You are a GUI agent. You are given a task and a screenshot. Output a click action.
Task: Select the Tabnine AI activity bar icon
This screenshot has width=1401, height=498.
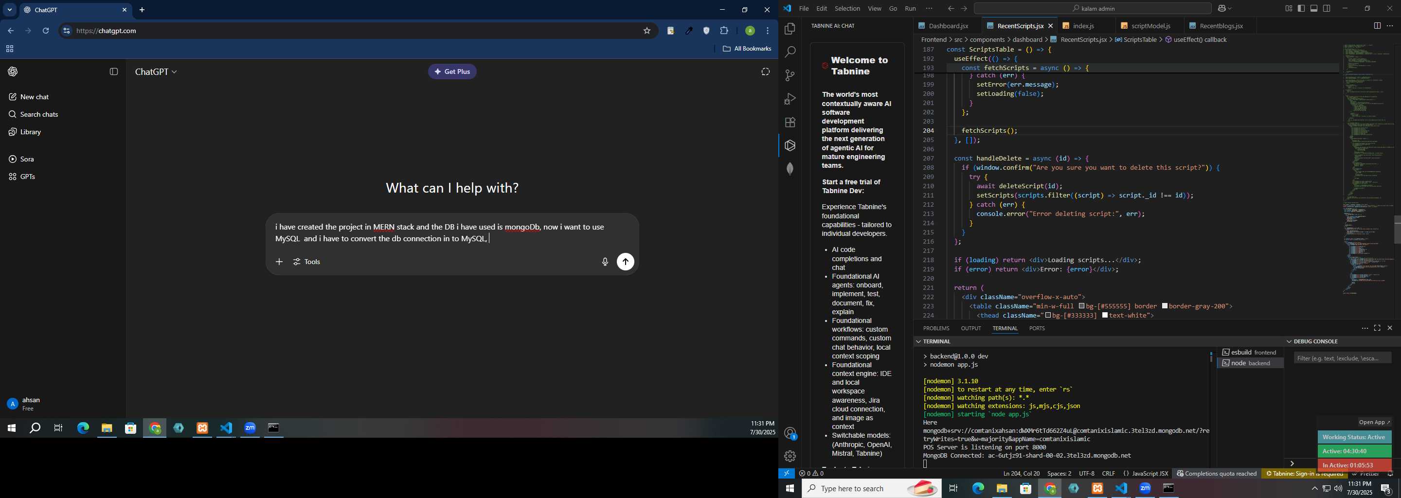[x=790, y=146]
